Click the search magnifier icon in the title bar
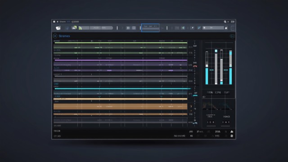This screenshot has height=162, width=288. coord(225,22)
